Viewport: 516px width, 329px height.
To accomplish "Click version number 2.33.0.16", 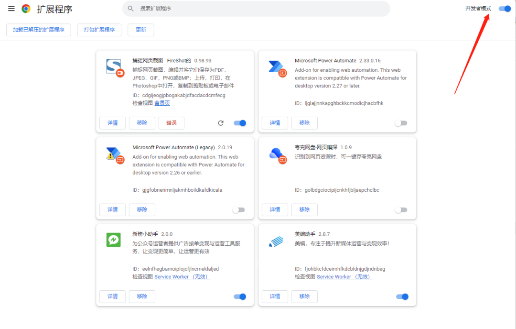I will tap(370, 61).
